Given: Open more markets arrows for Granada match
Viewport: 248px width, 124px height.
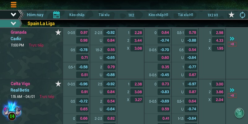Looking at the screenshot, I should coord(232,39).
